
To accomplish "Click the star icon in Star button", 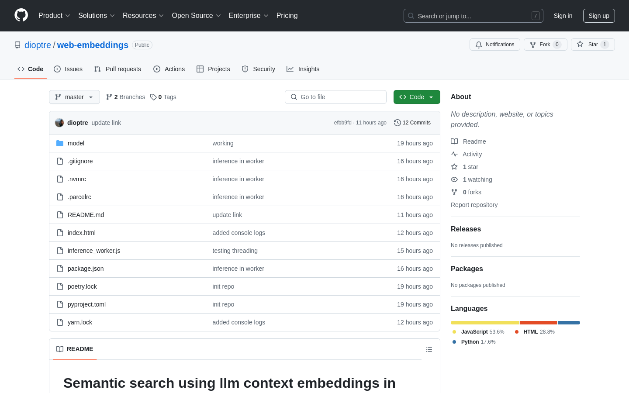I will pyautogui.click(x=580, y=44).
